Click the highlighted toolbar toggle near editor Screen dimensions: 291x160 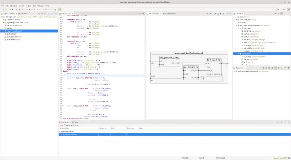60,9
